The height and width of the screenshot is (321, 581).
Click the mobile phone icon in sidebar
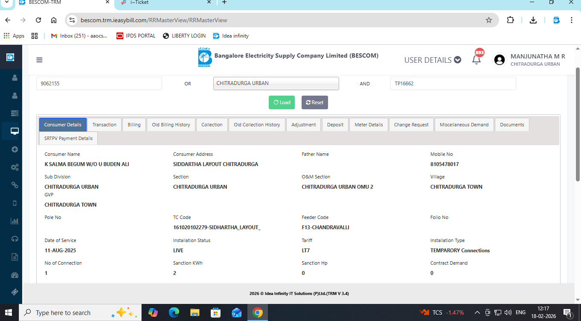pos(15,203)
